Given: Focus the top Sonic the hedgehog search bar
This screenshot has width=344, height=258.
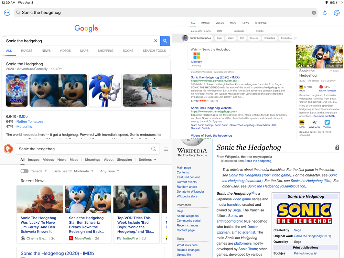Looking at the screenshot, I should pyautogui.click(x=166, y=13).
